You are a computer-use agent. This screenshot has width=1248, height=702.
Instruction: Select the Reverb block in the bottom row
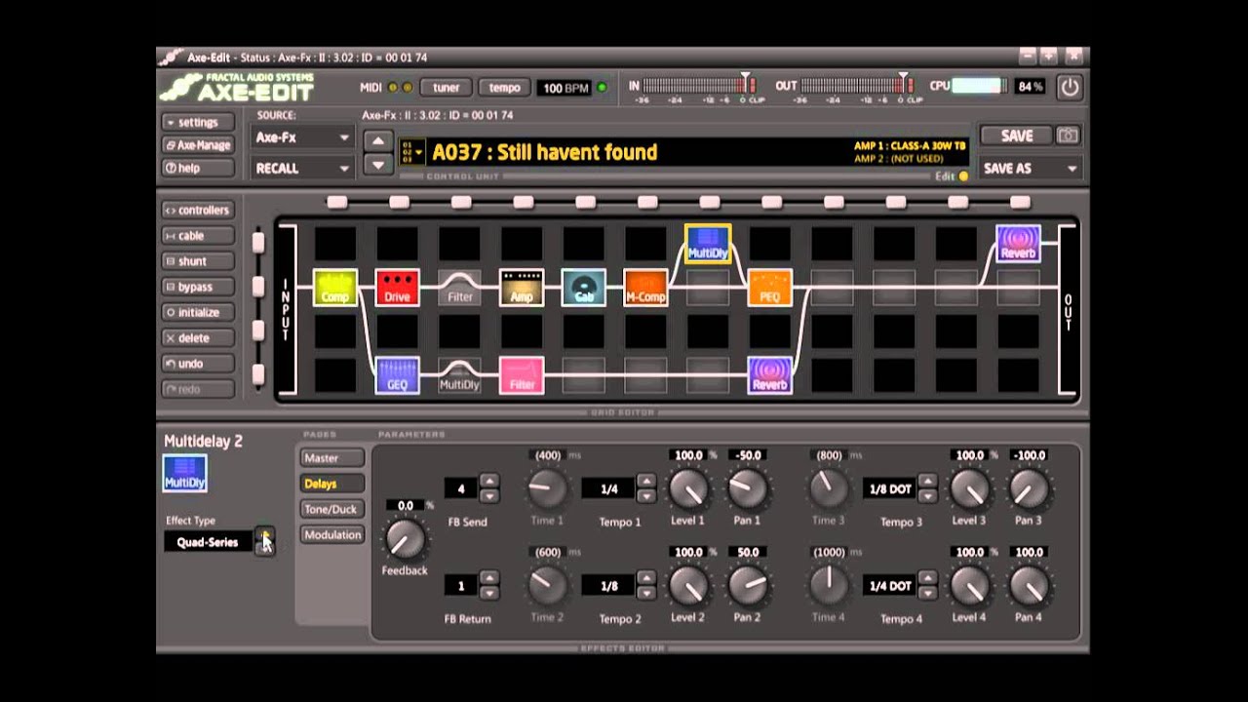point(770,375)
